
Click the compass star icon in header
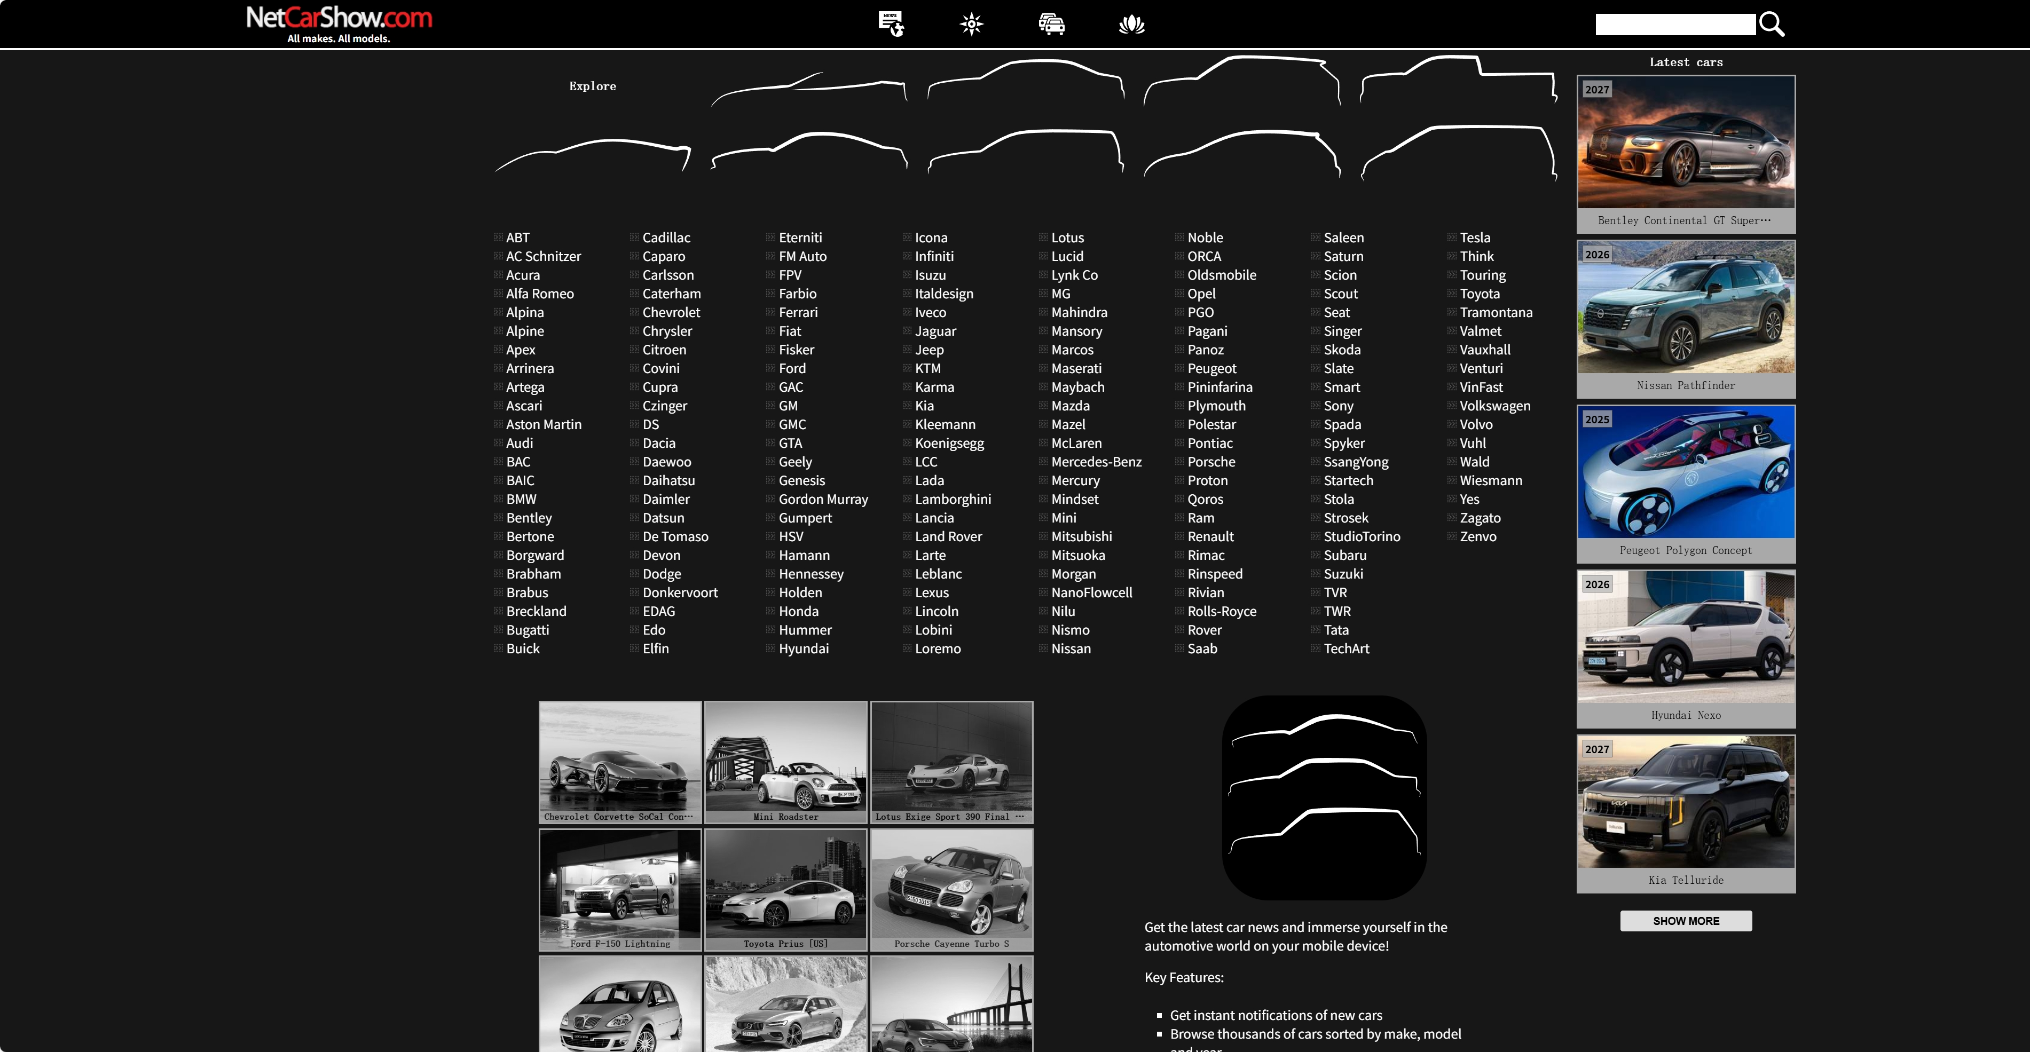coord(972,23)
